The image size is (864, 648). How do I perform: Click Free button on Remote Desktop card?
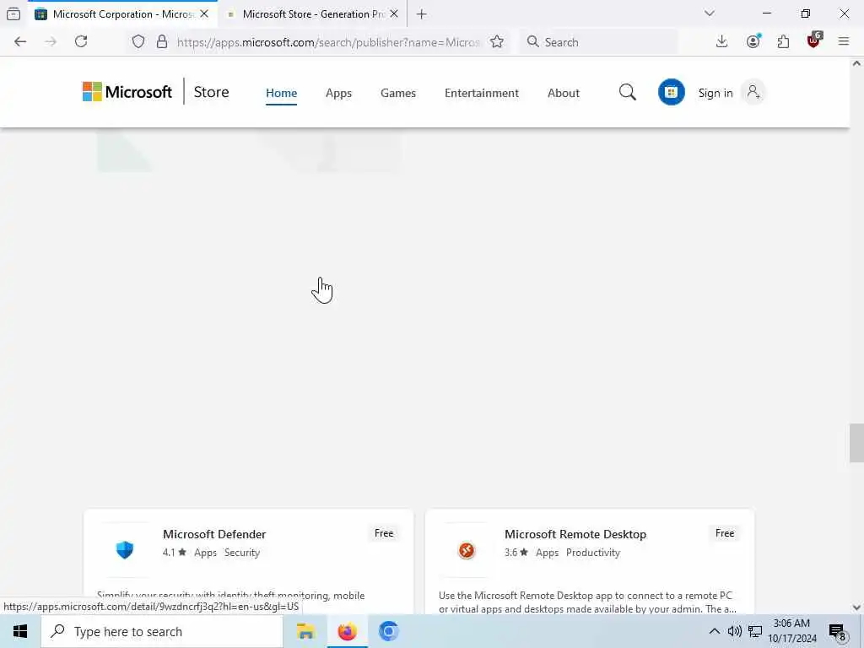pos(724,533)
